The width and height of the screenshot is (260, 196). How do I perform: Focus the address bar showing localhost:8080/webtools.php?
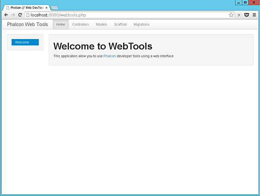click(129, 15)
